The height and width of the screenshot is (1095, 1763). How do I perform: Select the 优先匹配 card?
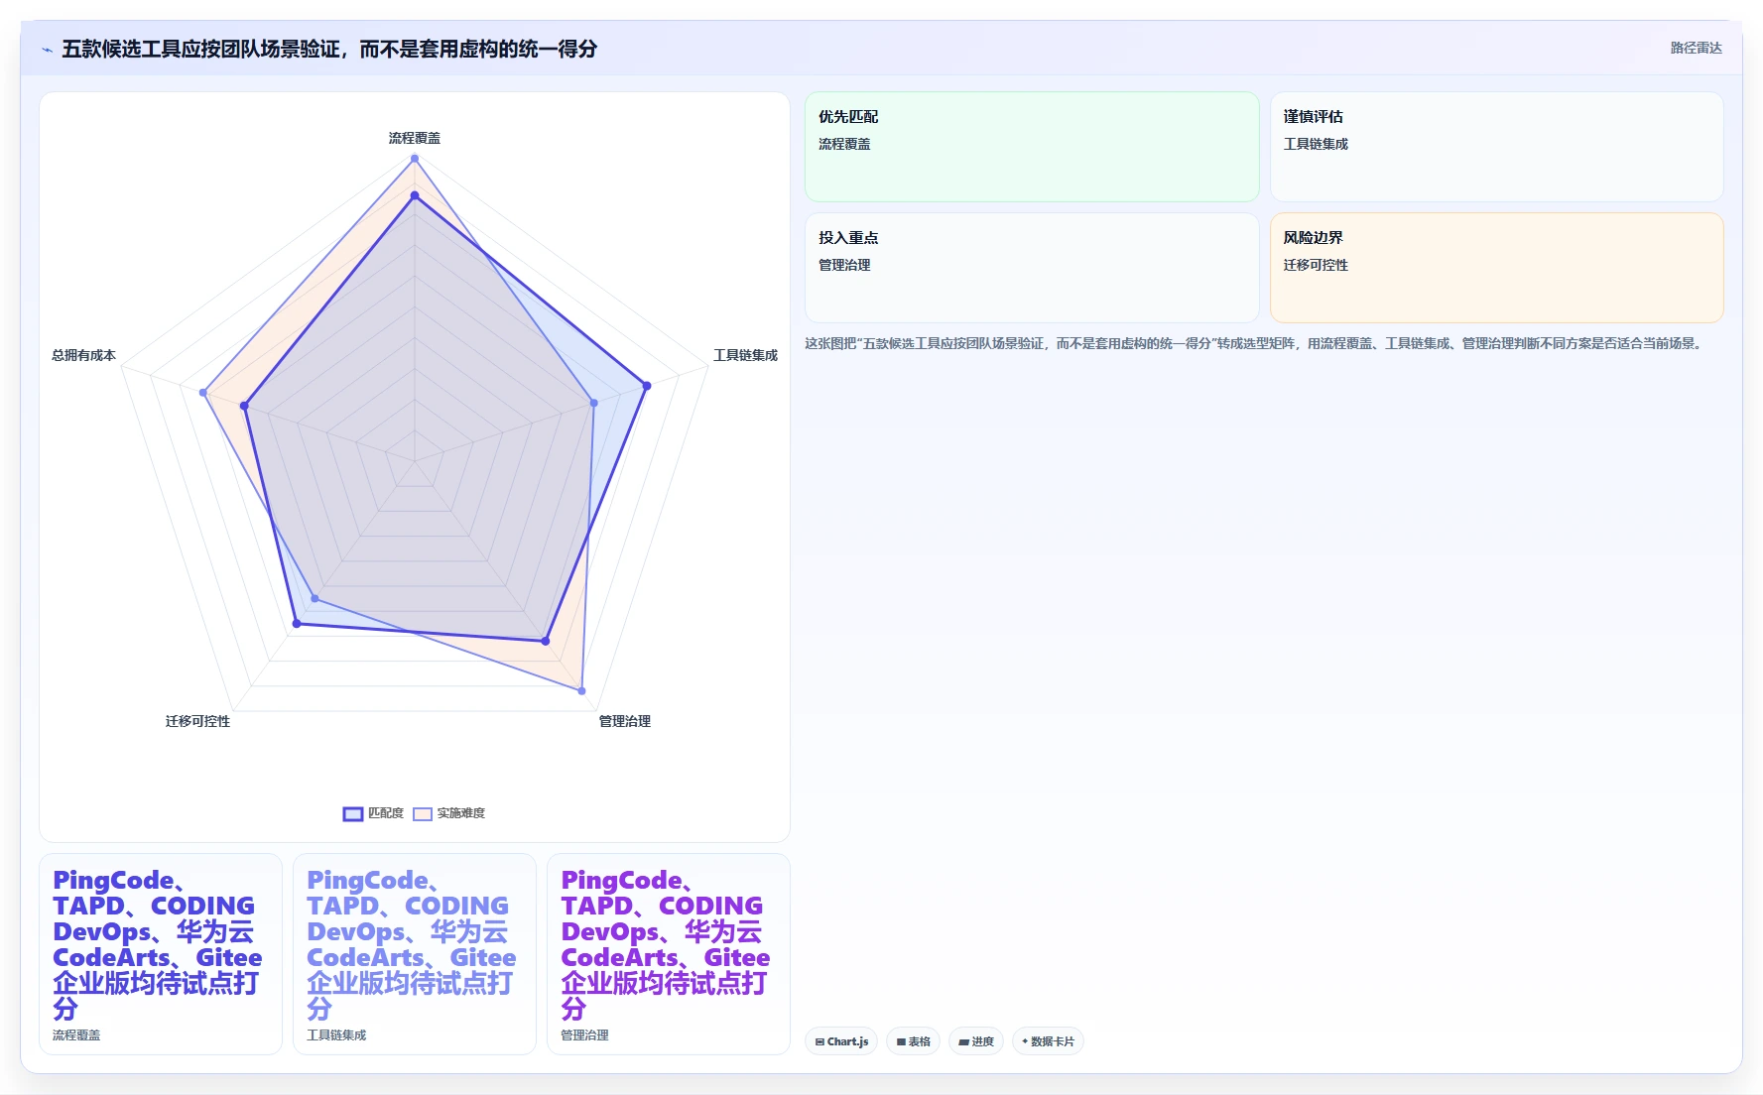point(1032,147)
